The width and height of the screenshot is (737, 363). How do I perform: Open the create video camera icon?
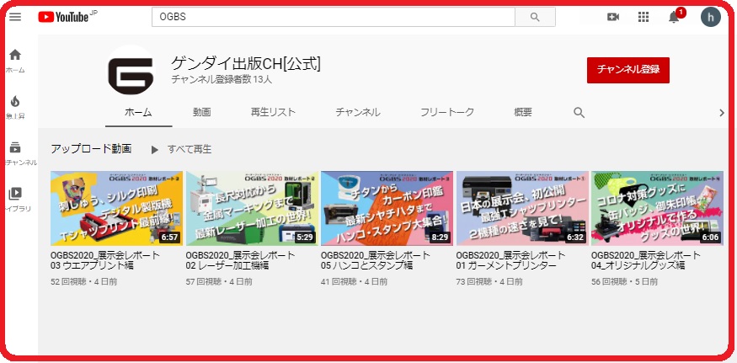click(613, 17)
